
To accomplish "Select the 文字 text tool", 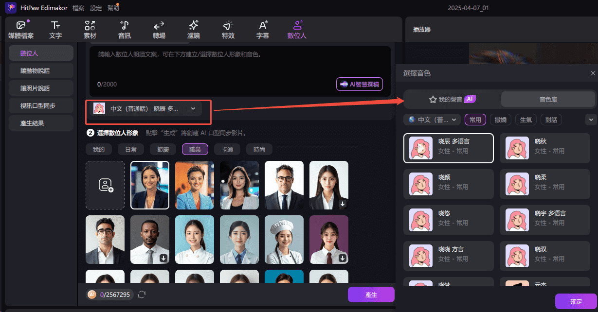I will tap(55, 29).
